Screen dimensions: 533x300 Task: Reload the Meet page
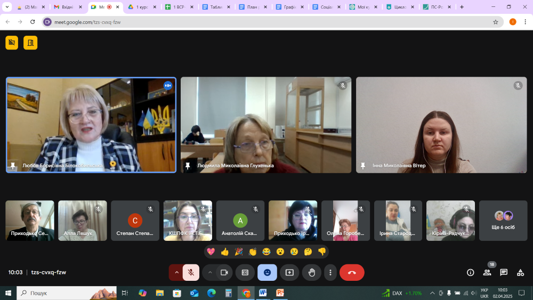[x=33, y=22]
